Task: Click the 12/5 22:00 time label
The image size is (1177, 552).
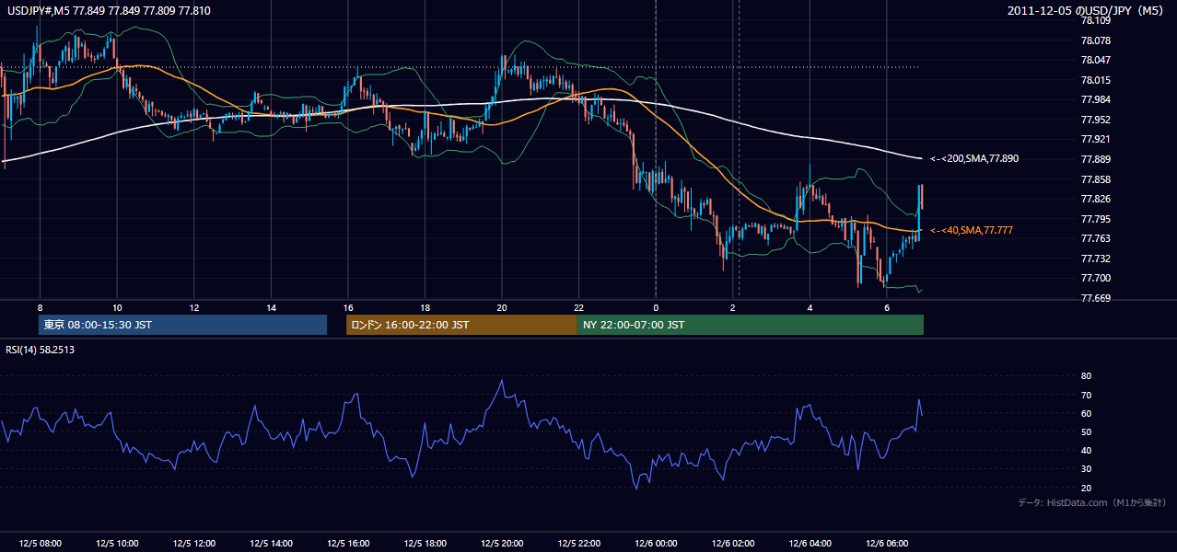Action: (x=578, y=544)
